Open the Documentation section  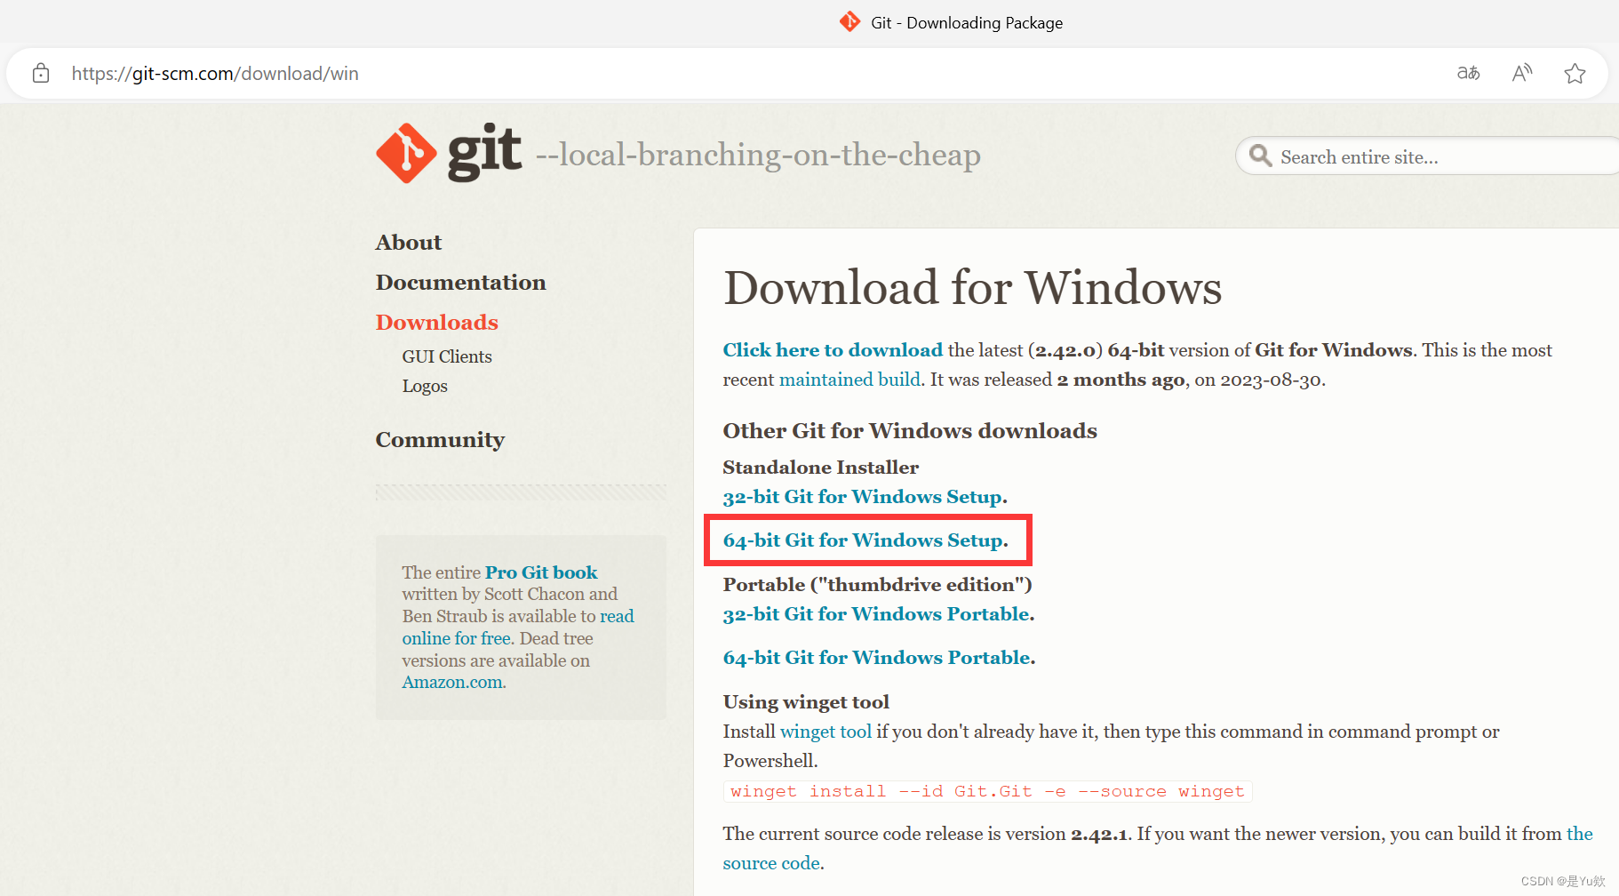tap(460, 282)
